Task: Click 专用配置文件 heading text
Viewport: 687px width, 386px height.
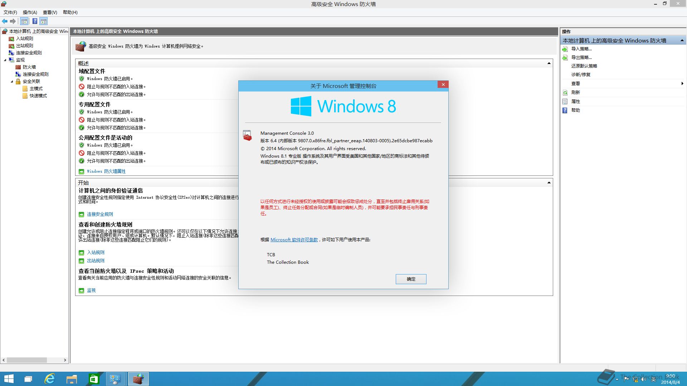Action: [x=94, y=105]
